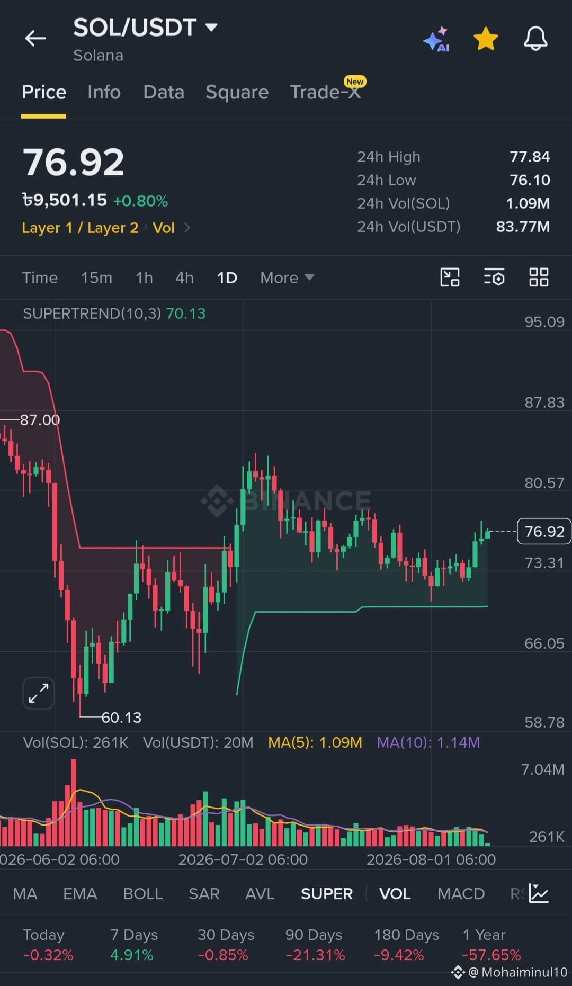Viewport: 572px width, 986px height.
Task: Enable the BOLL indicator
Action: click(142, 894)
